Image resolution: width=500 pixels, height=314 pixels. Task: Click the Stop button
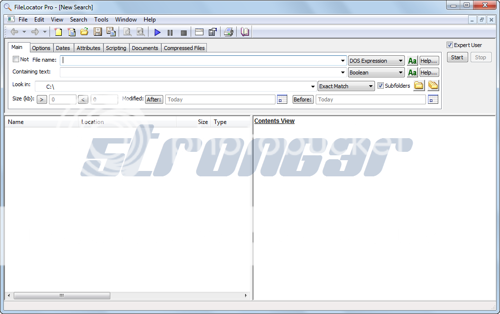tap(480, 57)
